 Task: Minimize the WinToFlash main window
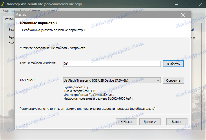[x=176, y=5]
